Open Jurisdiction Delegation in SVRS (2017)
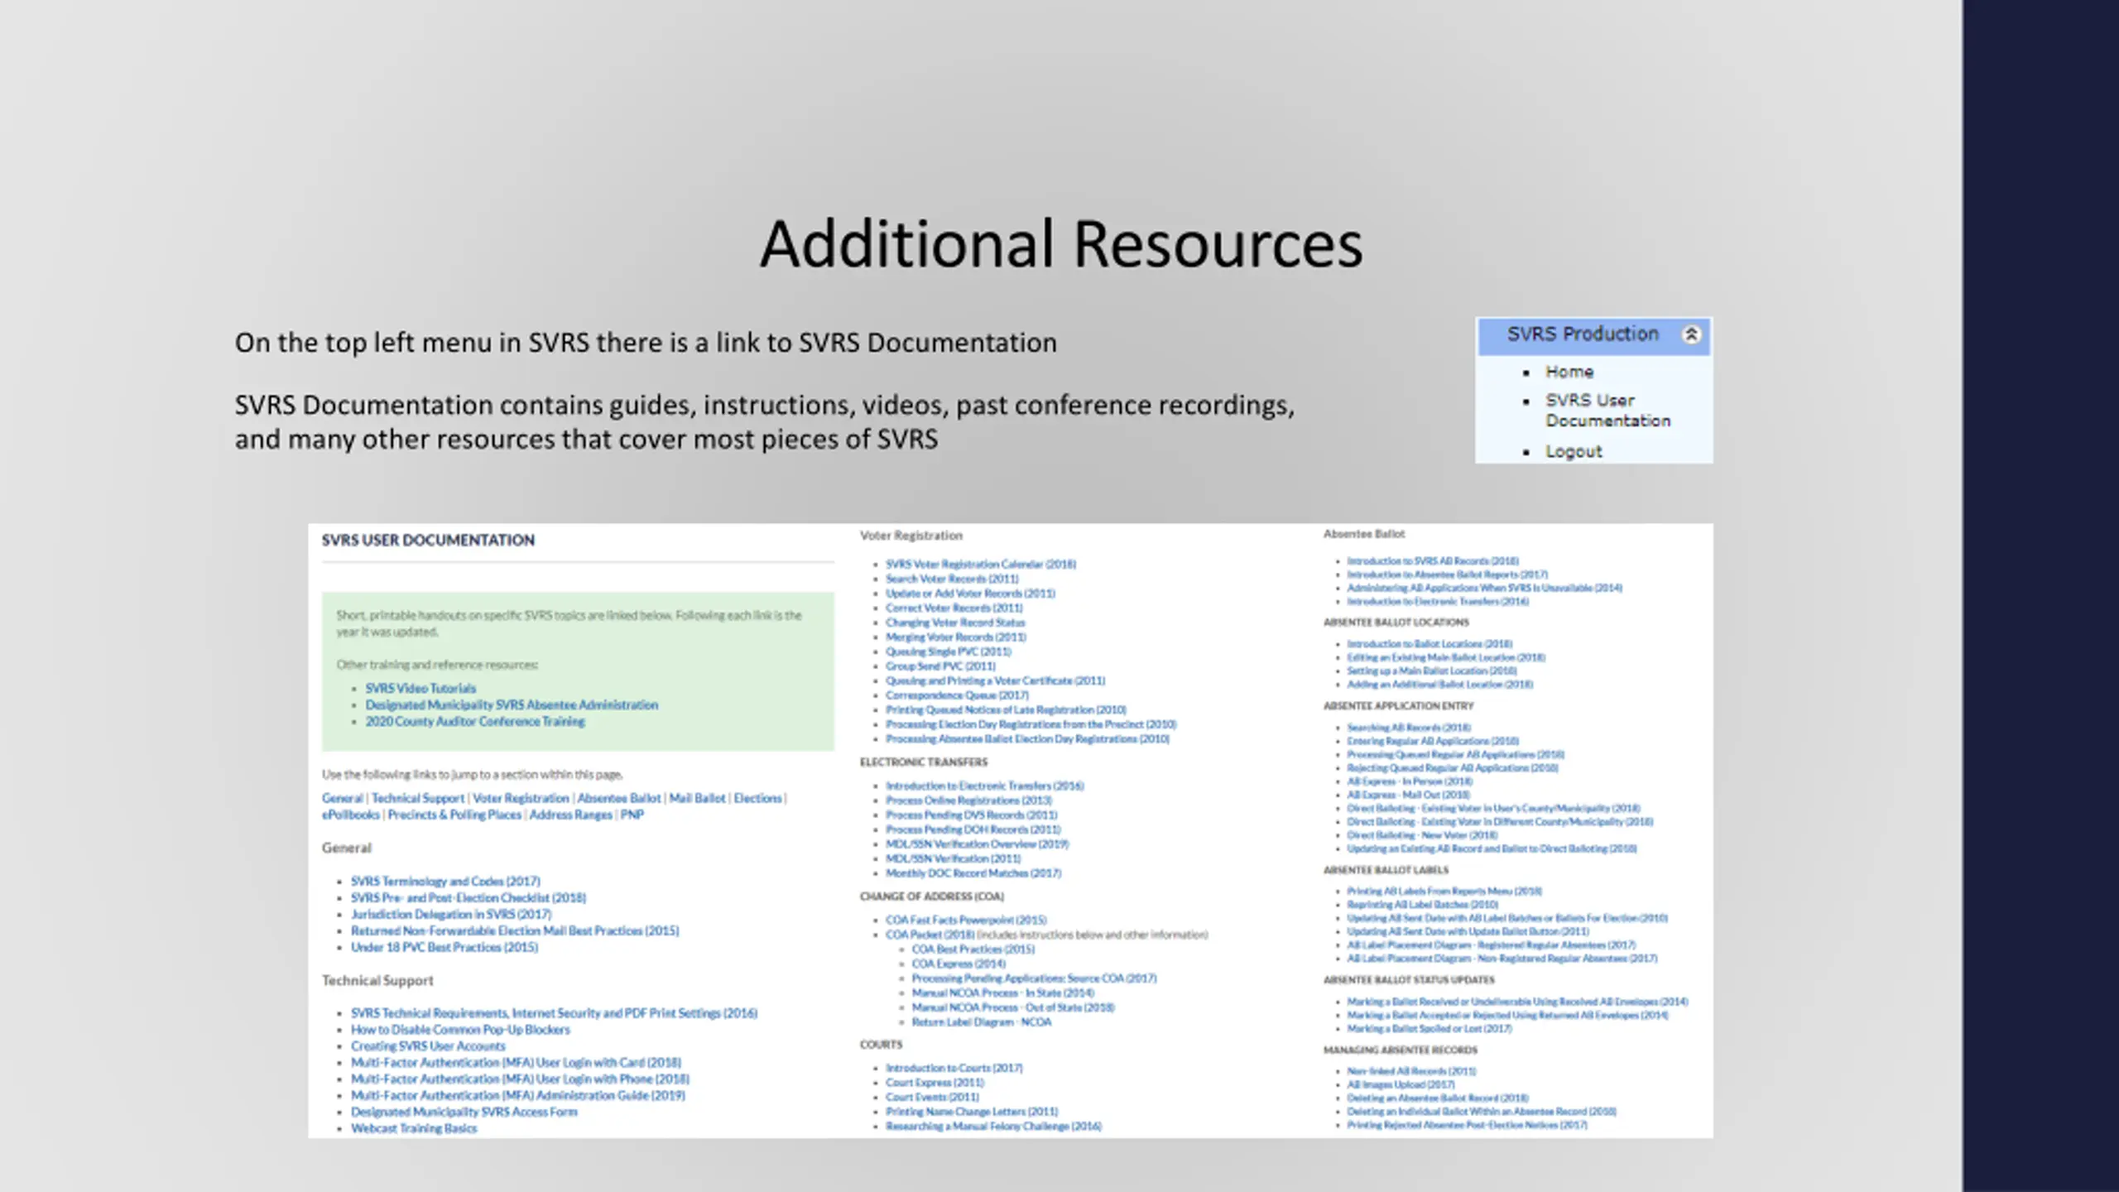Screen dimensions: 2119x1192 (451, 914)
